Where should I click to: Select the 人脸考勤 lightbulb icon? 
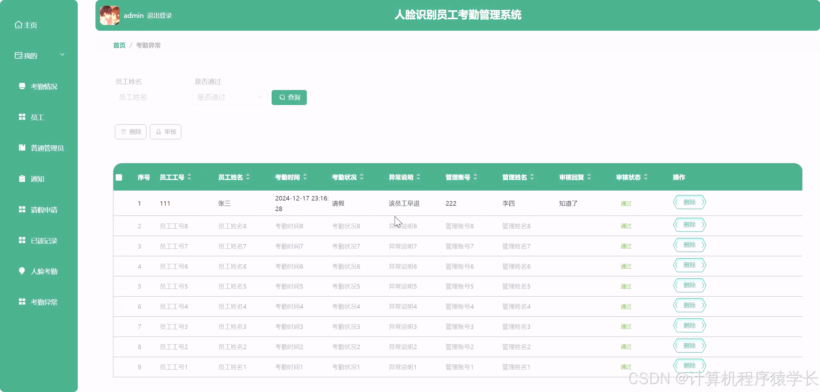pyautogui.click(x=22, y=271)
